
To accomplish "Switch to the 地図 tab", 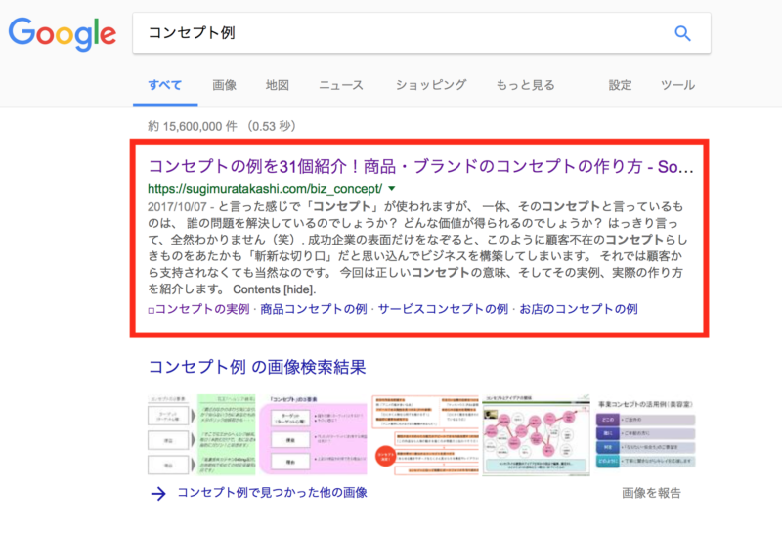I will [278, 85].
